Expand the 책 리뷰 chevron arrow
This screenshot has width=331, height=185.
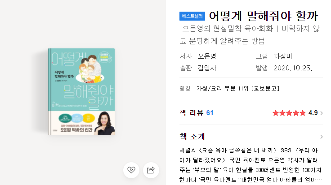click(x=321, y=113)
